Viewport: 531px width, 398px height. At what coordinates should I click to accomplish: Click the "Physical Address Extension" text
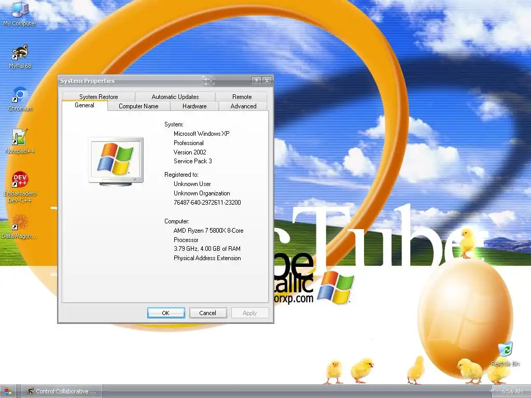pyautogui.click(x=207, y=258)
